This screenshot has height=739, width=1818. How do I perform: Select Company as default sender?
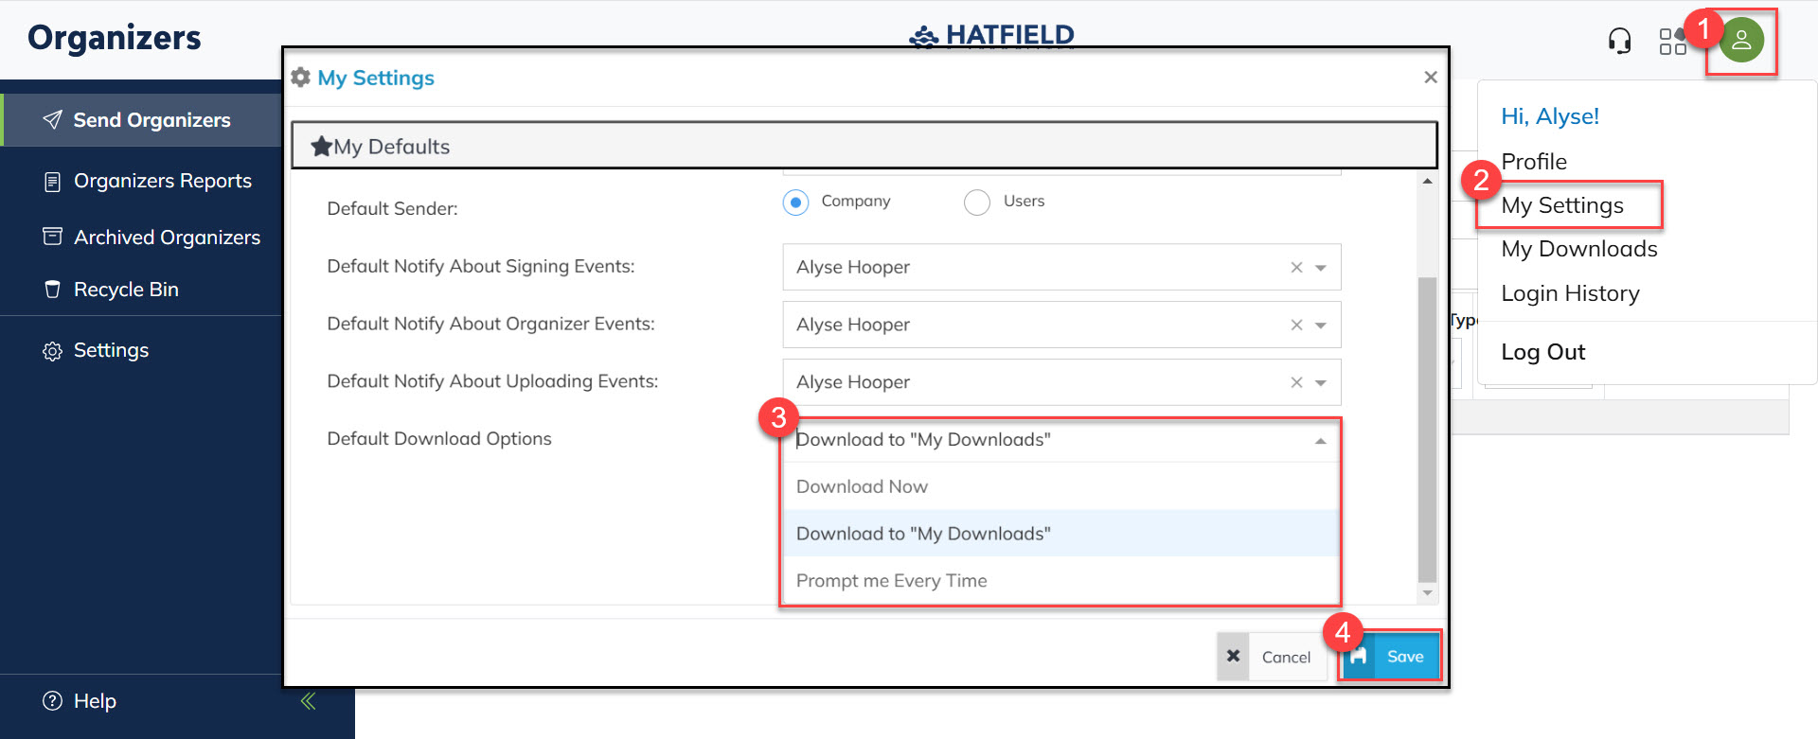pyautogui.click(x=795, y=202)
